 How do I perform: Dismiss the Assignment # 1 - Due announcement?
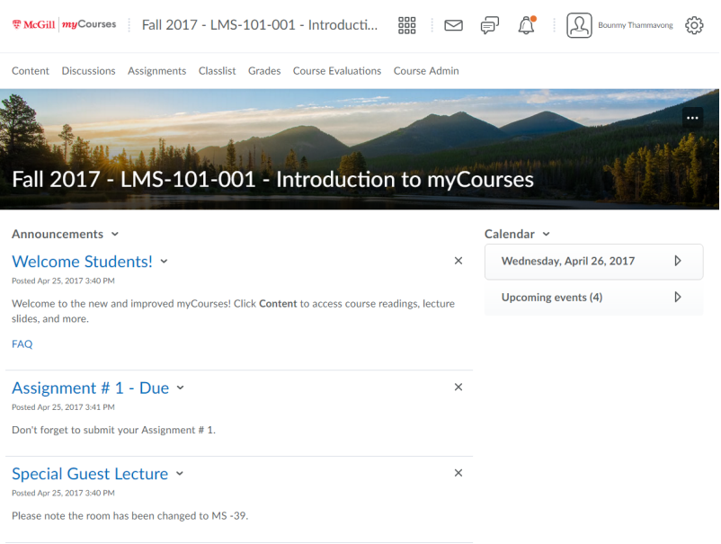458,387
